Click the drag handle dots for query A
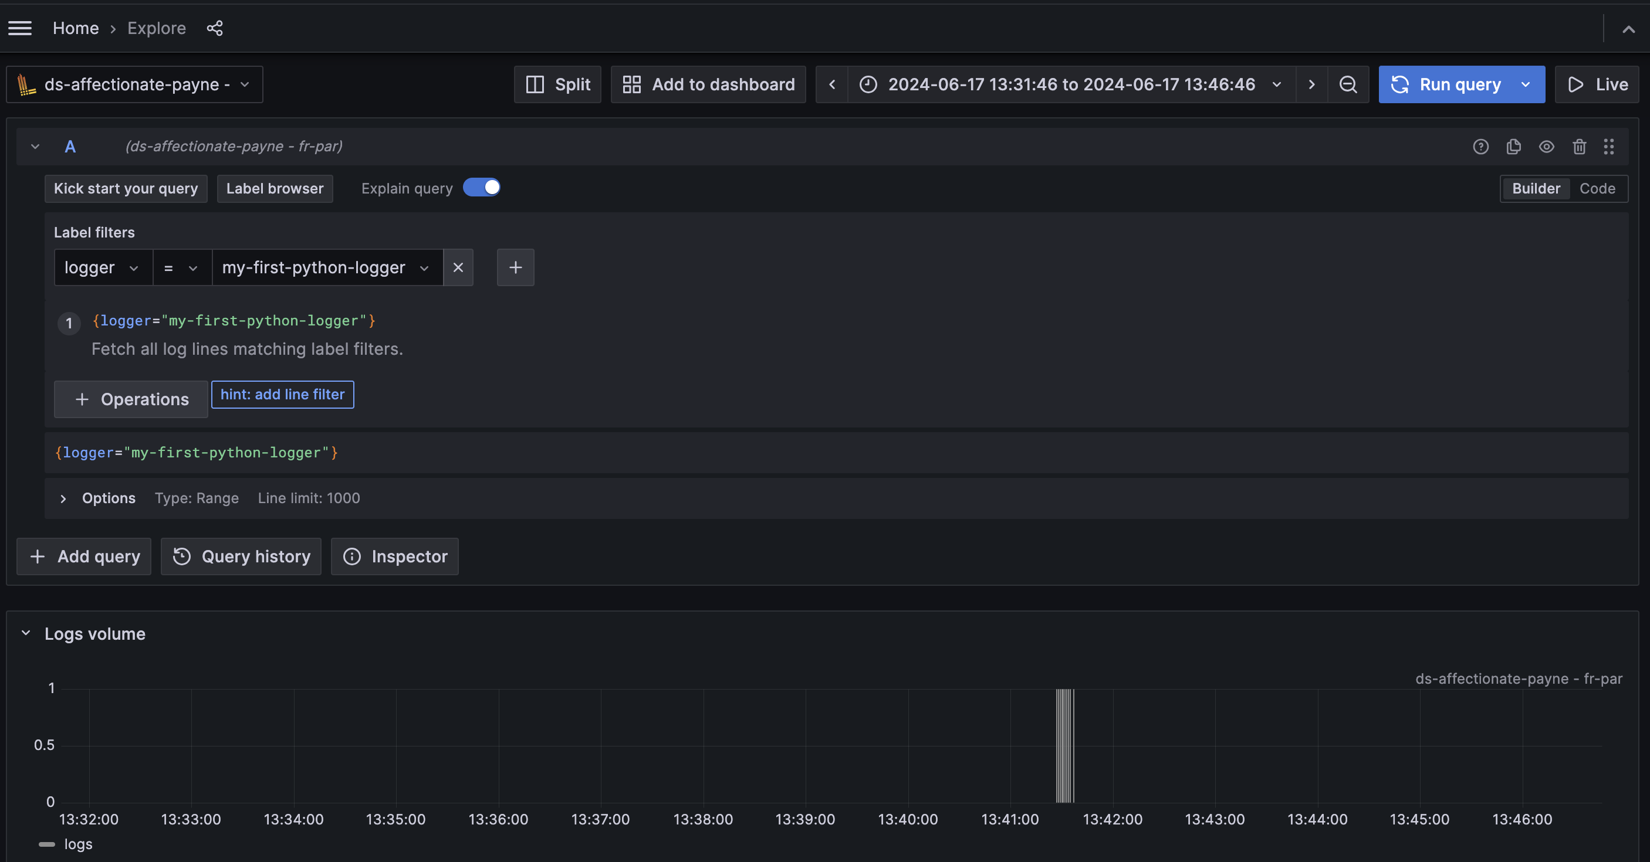 pyautogui.click(x=1608, y=147)
